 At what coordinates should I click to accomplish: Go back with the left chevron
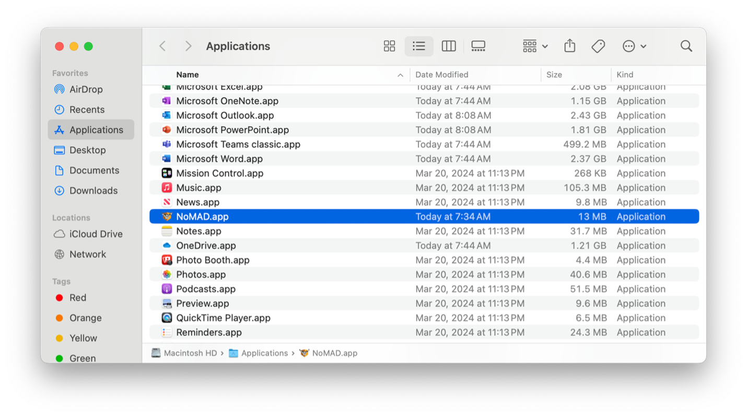click(163, 46)
